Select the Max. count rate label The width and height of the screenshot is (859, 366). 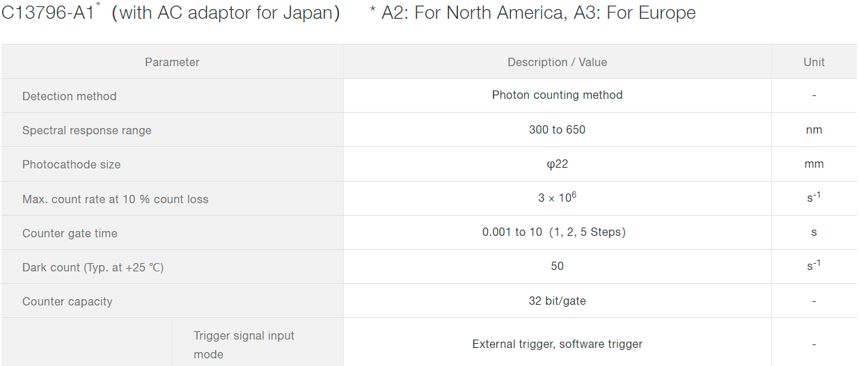click(115, 199)
